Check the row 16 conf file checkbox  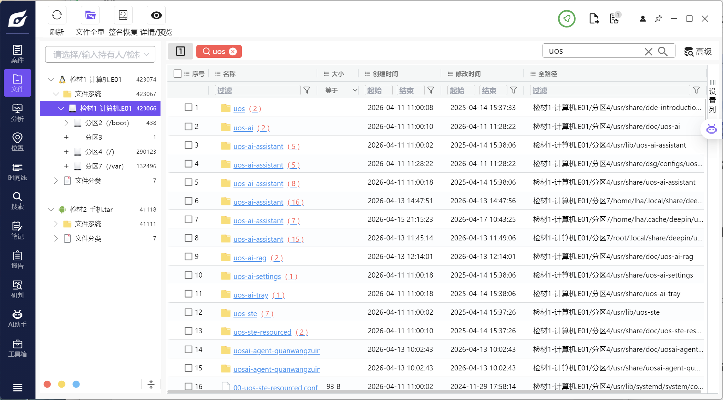coord(188,386)
